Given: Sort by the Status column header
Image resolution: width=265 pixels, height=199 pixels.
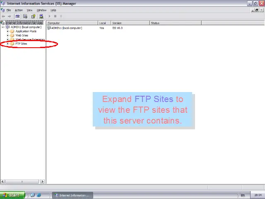Looking at the screenshot, I should [176, 23].
